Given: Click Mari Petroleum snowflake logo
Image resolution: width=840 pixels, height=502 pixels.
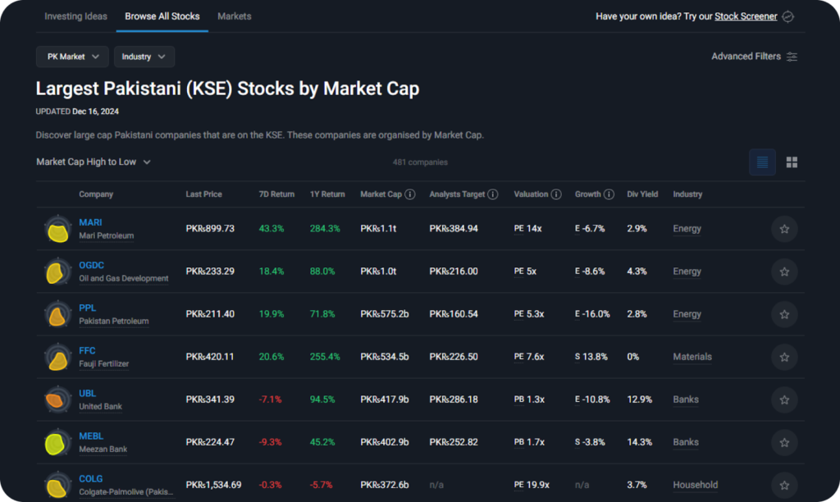Looking at the screenshot, I should (57, 230).
